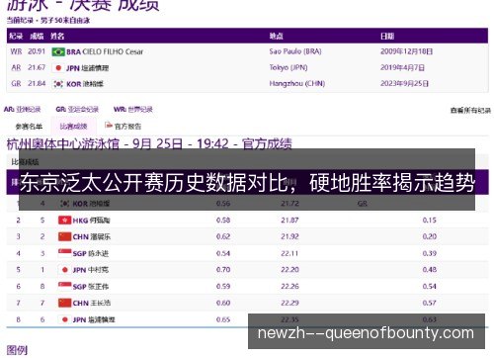This screenshot has width=494, height=358.
Task: Click the reaction time 0.70
Action: 223,270
